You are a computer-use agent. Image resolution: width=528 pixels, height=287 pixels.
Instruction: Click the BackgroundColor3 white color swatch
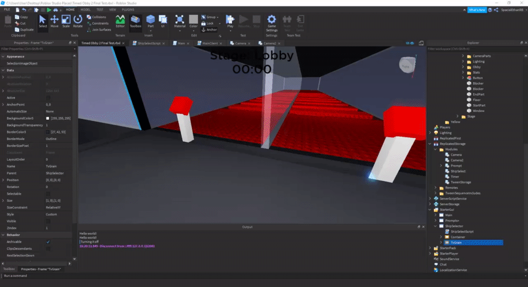tap(48, 118)
